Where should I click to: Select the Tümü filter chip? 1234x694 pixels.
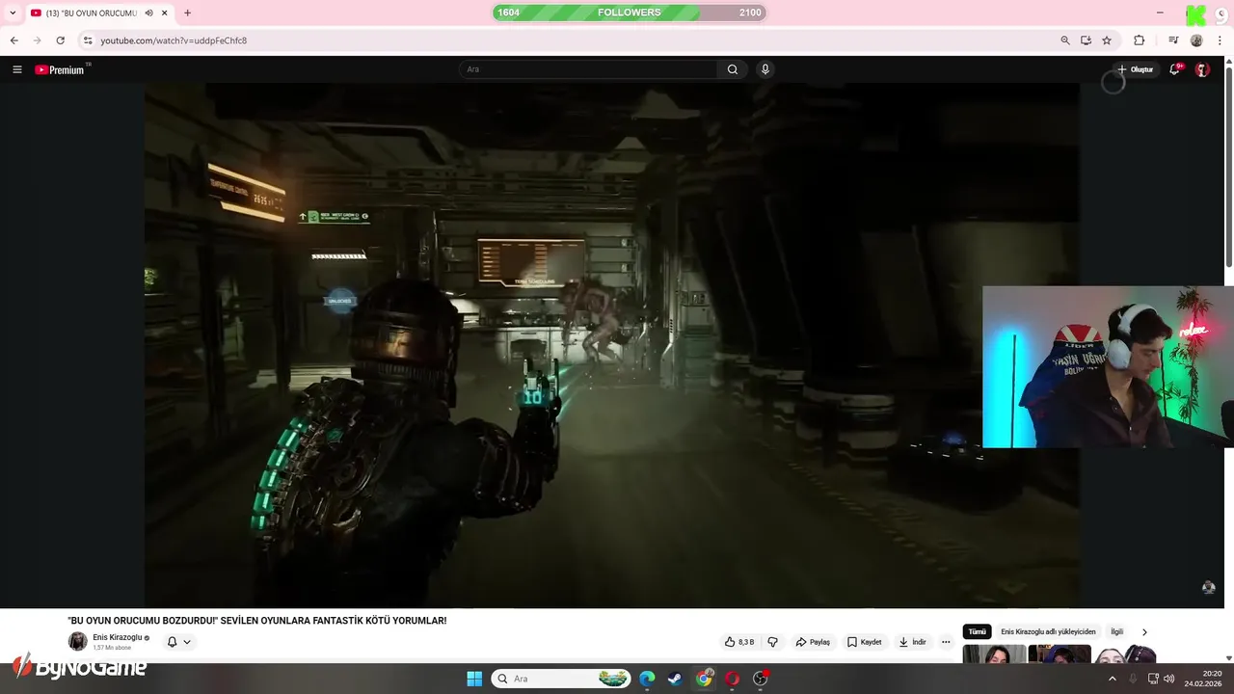tap(978, 632)
